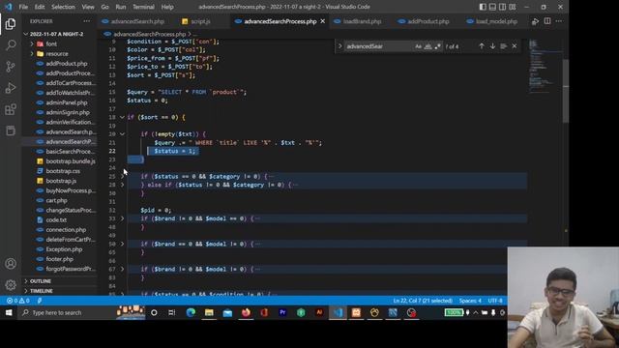This screenshot has height=348, width=619.
Task: Collapse code fold at line 20
Action: [123, 134]
